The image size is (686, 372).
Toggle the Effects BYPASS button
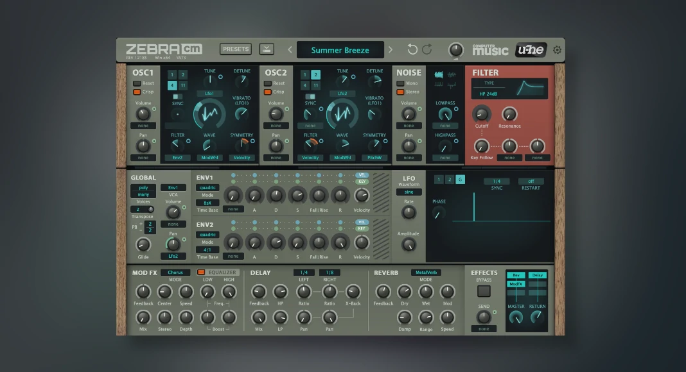click(x=484, y=291)
